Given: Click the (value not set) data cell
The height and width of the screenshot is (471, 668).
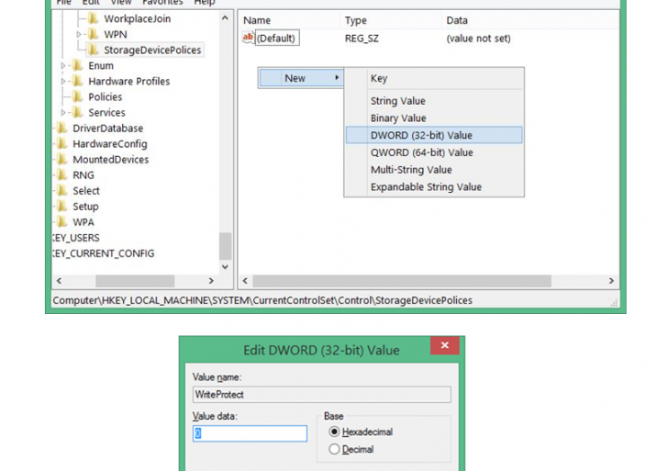Looking at the screenshot, I should pyautogui.click(x=478, y=39).
